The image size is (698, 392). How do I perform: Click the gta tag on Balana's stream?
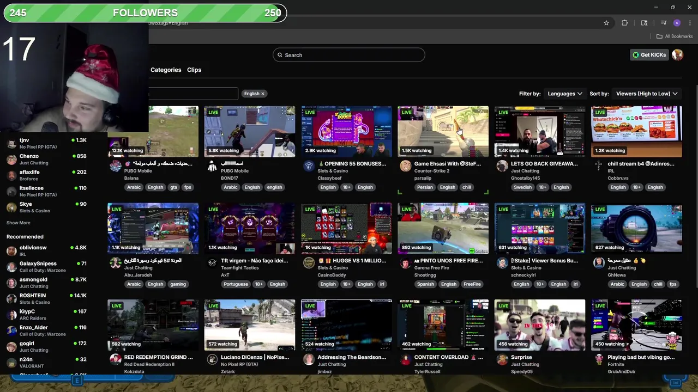tap(174, 187)
